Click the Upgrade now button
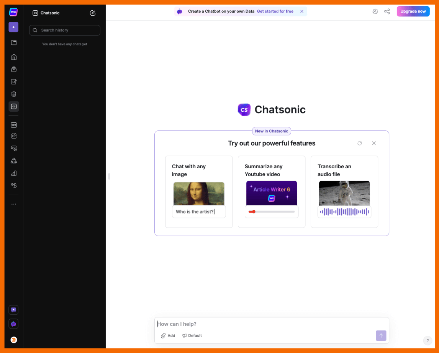439x353 pixels. click(413, 11)
